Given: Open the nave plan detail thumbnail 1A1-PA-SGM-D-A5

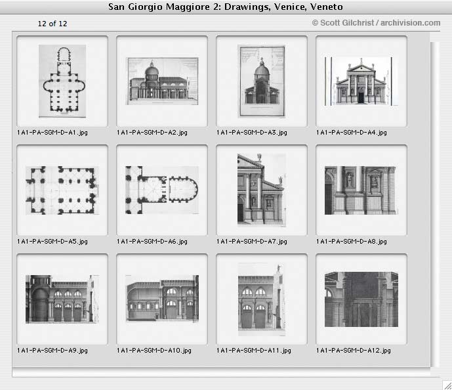Looking at the screenshot, I should pyautogui.click(x=62, y=190).
